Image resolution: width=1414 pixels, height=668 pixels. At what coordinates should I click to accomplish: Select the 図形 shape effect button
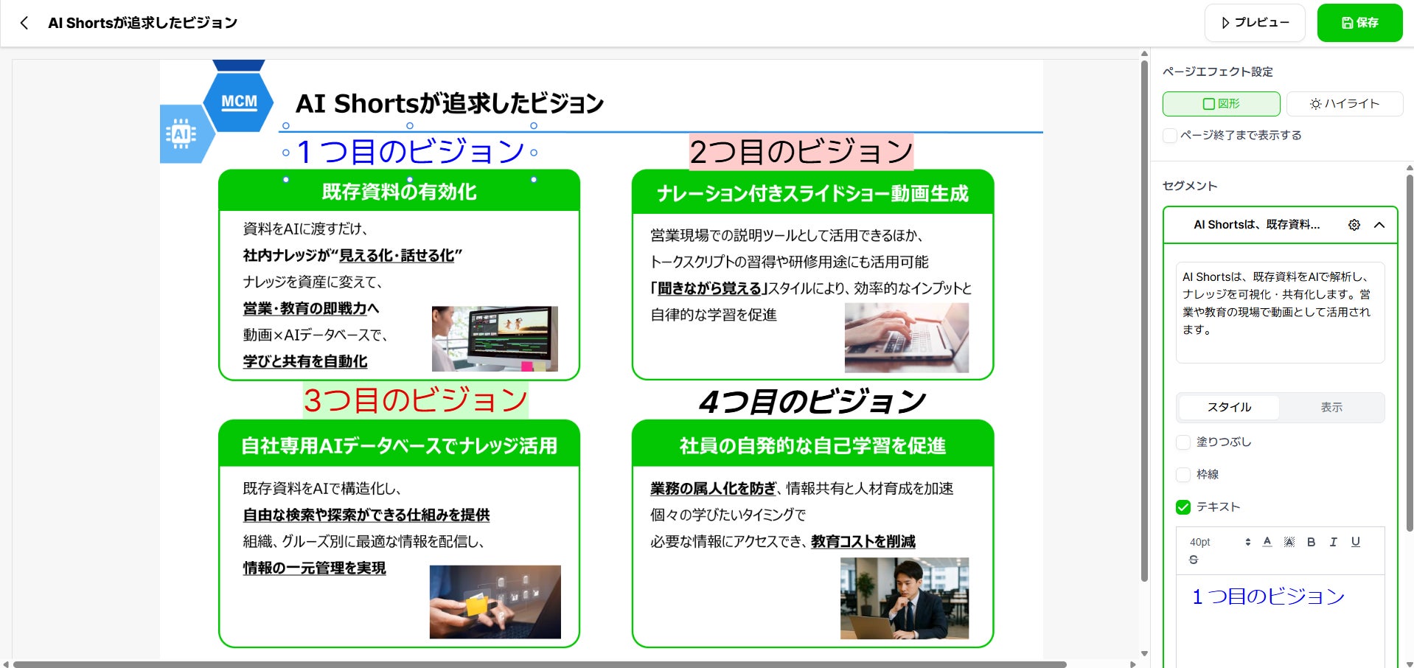1221,104
